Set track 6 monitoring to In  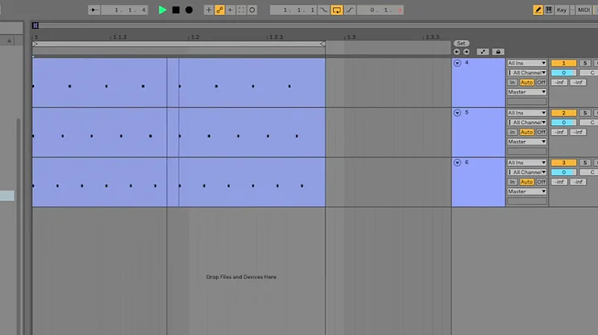click(512, 182)
